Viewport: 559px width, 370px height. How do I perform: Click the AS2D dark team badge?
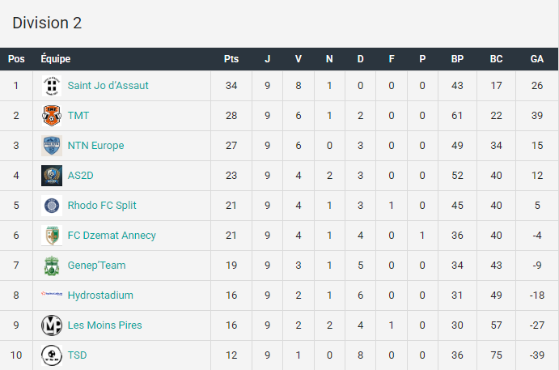(52, 176)
